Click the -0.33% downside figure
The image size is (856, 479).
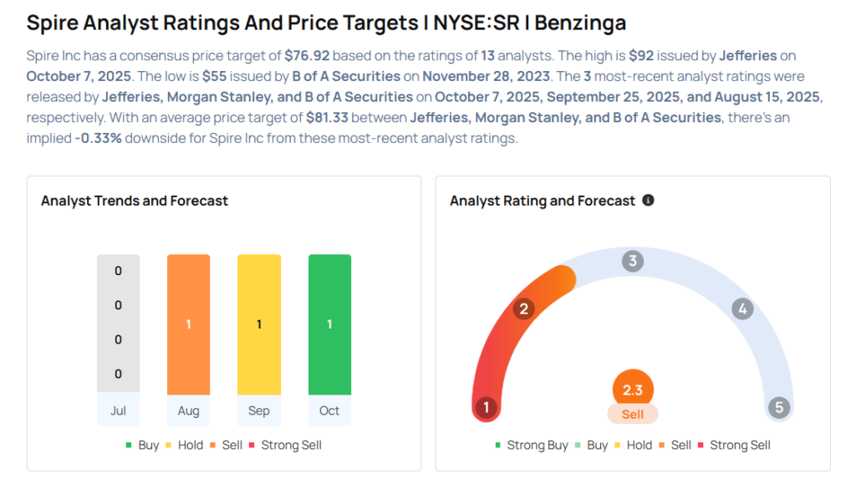[x=97, y=138]
